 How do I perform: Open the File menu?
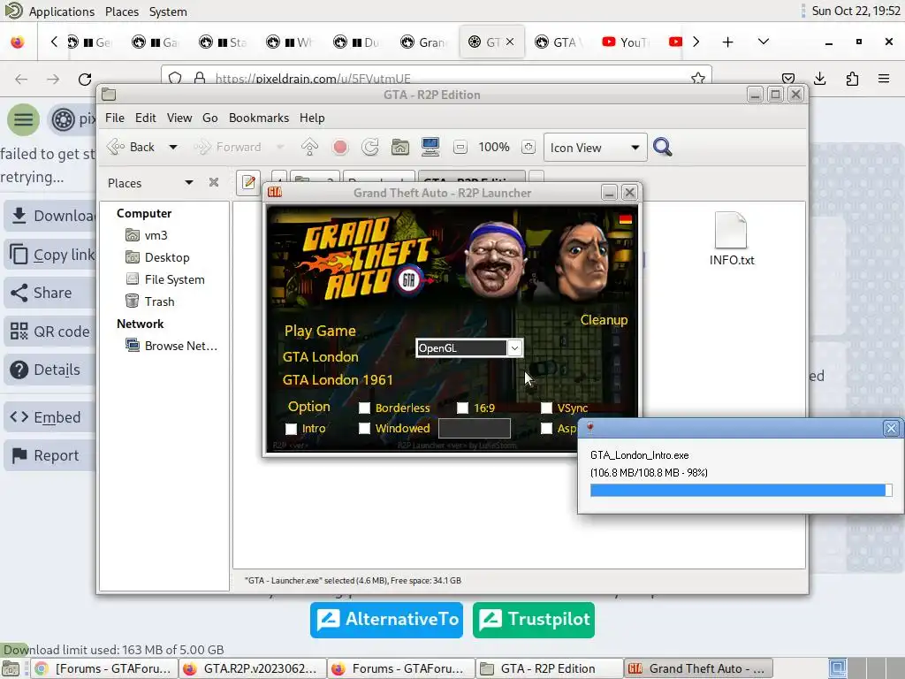114,118
